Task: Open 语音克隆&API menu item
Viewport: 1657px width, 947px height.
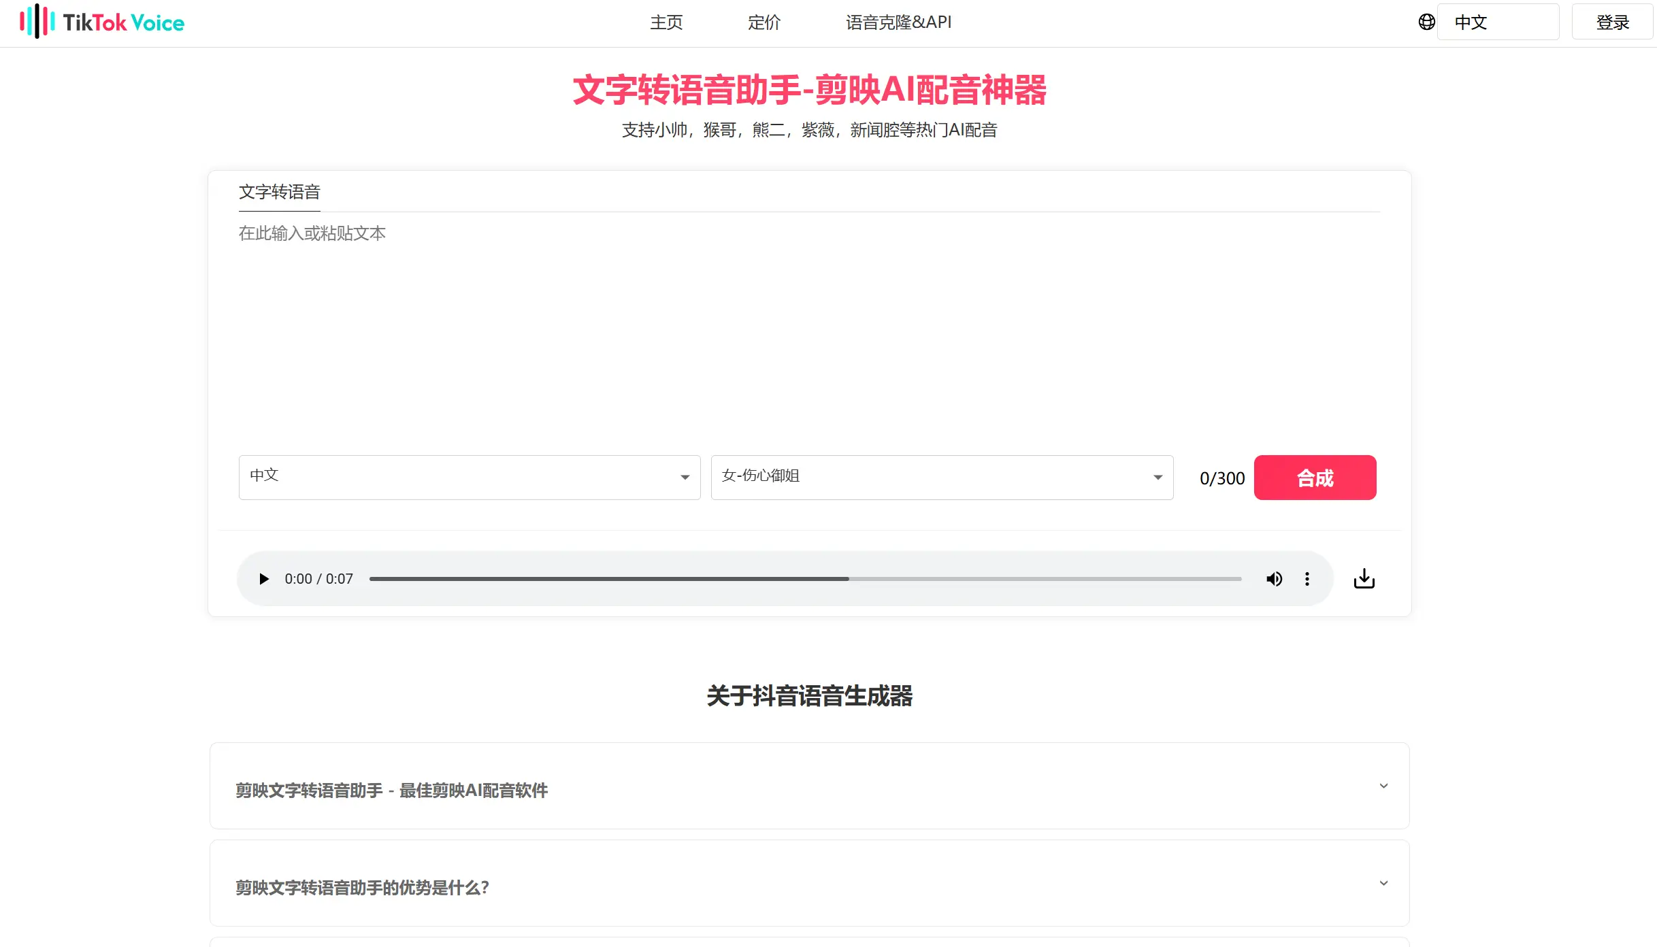Action: (898, 22)
